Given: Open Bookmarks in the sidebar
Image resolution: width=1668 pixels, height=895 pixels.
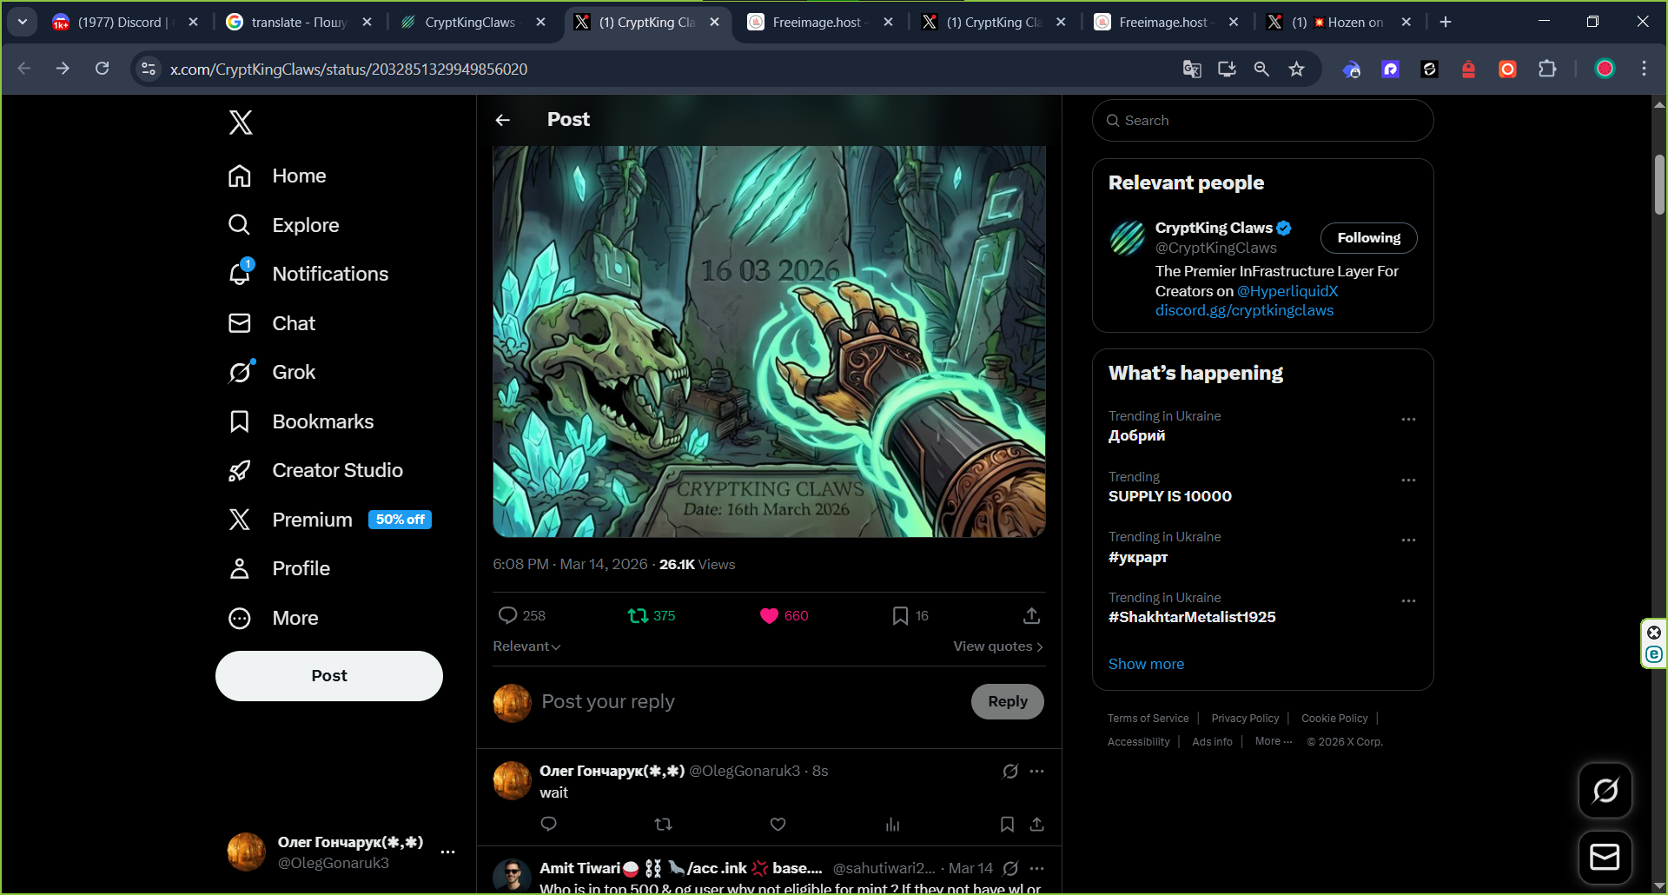Looking at the screenshot, I should coord(301,421).
